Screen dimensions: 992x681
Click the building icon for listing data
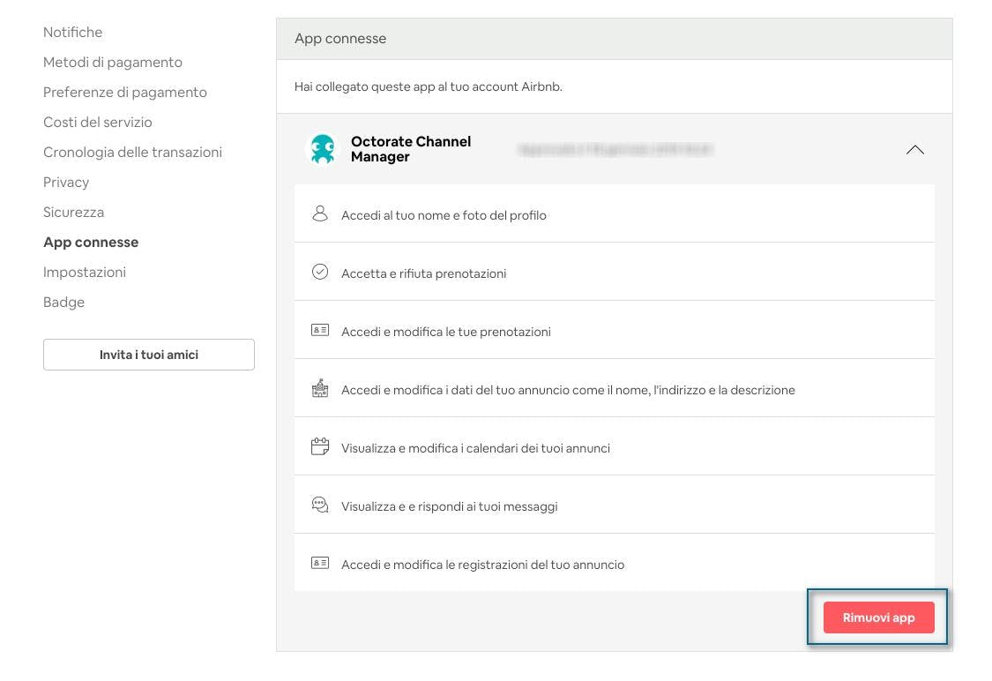320,389
